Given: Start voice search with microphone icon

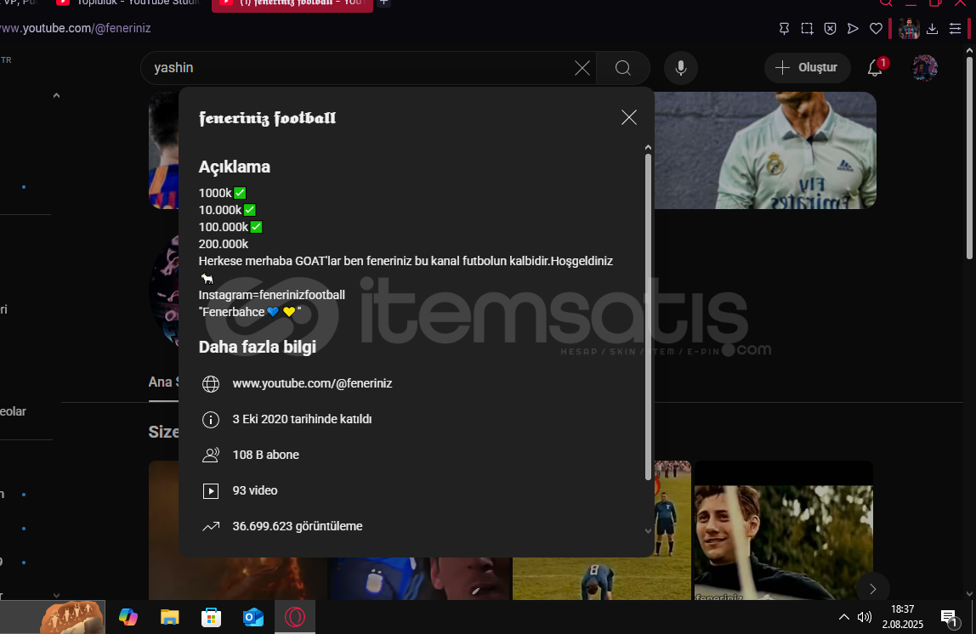Looking at the screenshot, I should click(680, 68).
